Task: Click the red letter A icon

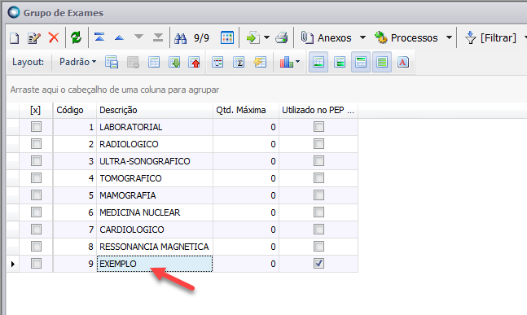Action: point(403,62)
